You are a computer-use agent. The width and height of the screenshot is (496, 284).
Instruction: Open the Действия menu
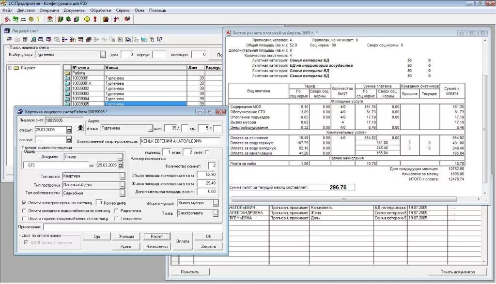(26, 10)
